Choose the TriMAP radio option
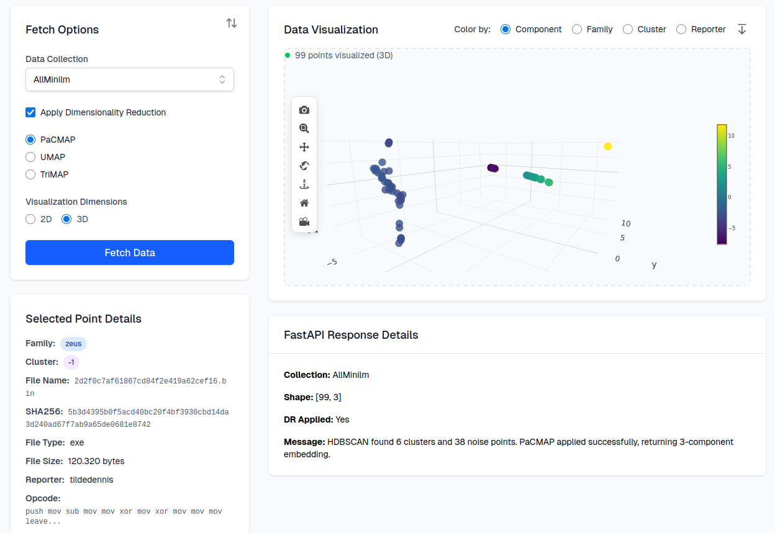 (x=30, y=174)
